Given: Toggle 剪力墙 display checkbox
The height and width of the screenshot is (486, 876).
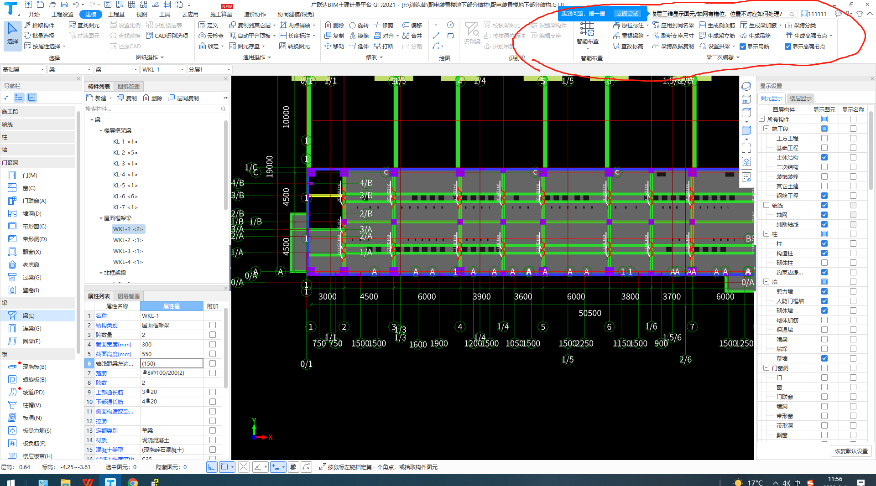Looking at the screenshot, I should 824,291.
